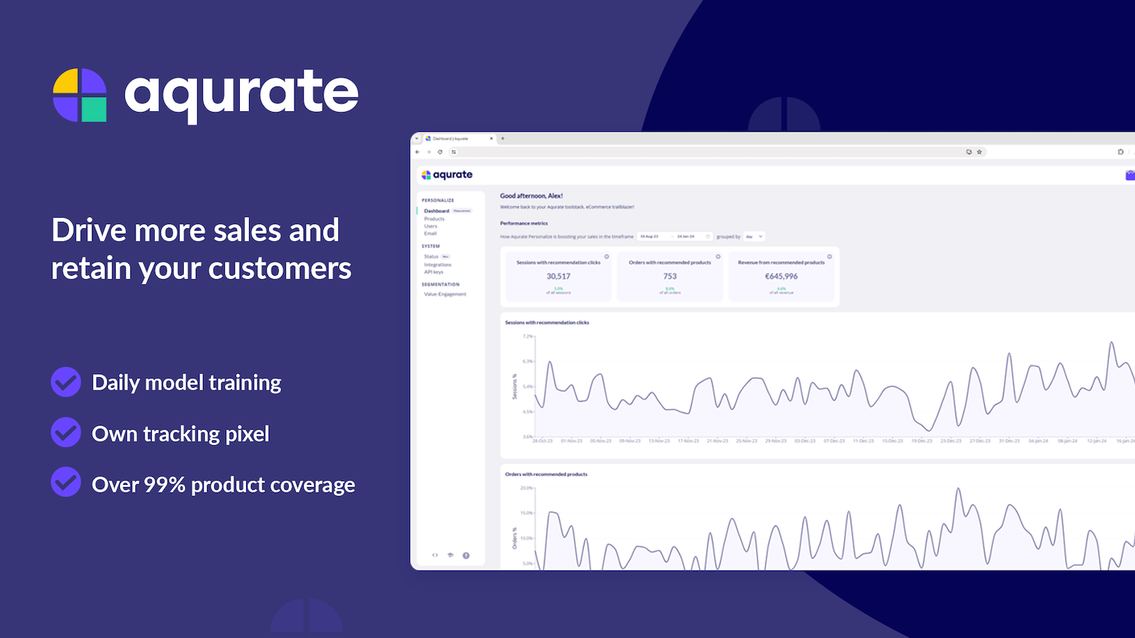Click the install app icon in address bar
Screen dimensions: 1135x638
969,152
